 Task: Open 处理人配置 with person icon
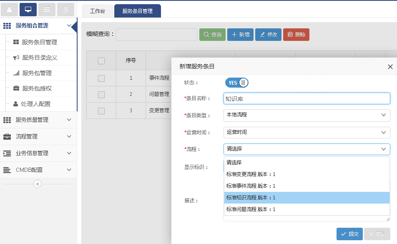pyautogui.click(x=35, y=104)
